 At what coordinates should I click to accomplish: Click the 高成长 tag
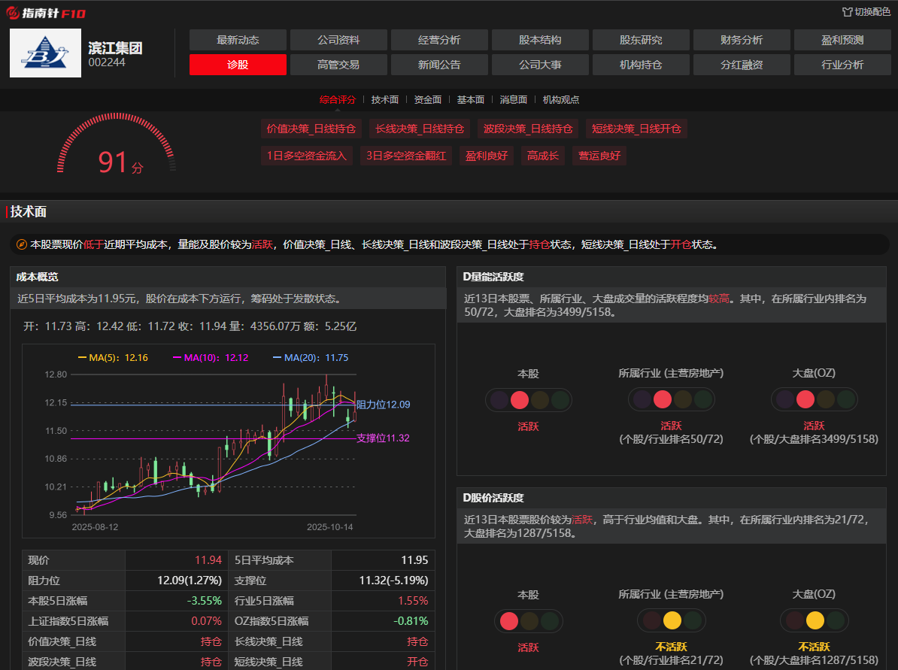click(542, 156)
